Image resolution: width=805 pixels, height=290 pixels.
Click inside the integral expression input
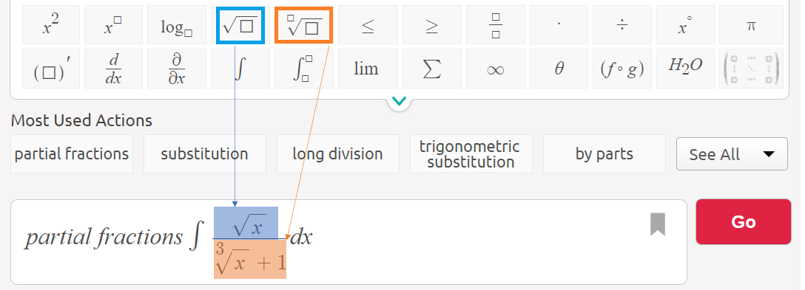click(x=348, y=242)
